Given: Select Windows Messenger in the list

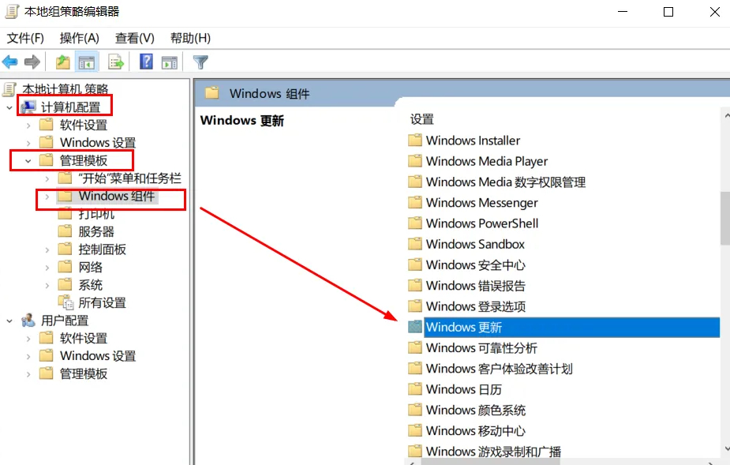Looking at the screenshot, I should click(482, 203).
